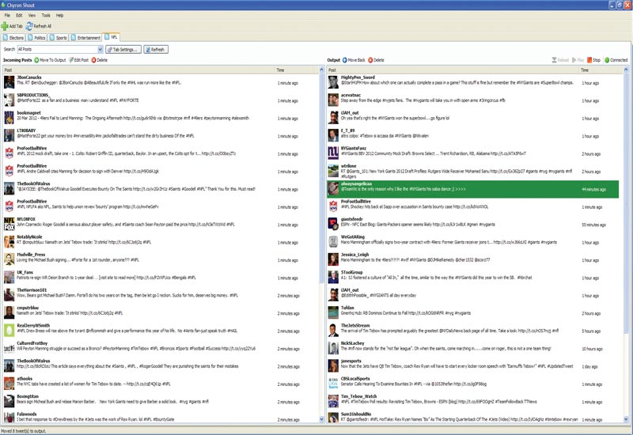Click the Edit Post pencil icon
Viewport: 633px width, 435px height.
coord(71,60)
